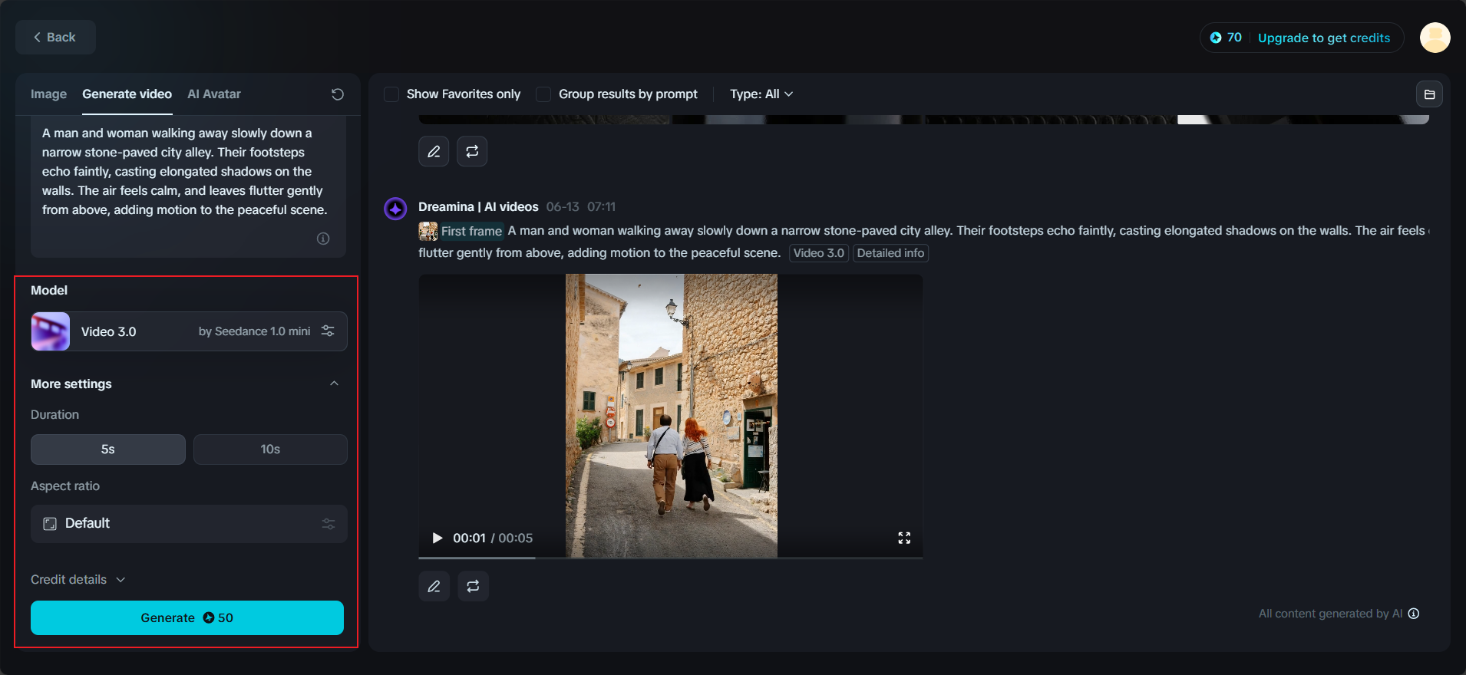Click the upper result regenerate icon
1466x675 pixels.
[x=472, y=151]
